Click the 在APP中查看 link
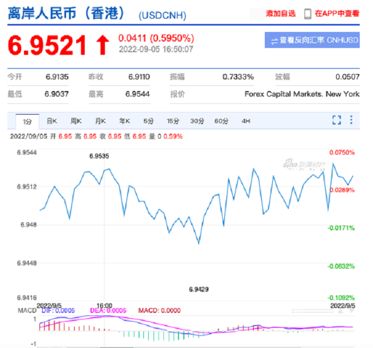Viewport: 373px width, 348px height. (337, 13)
